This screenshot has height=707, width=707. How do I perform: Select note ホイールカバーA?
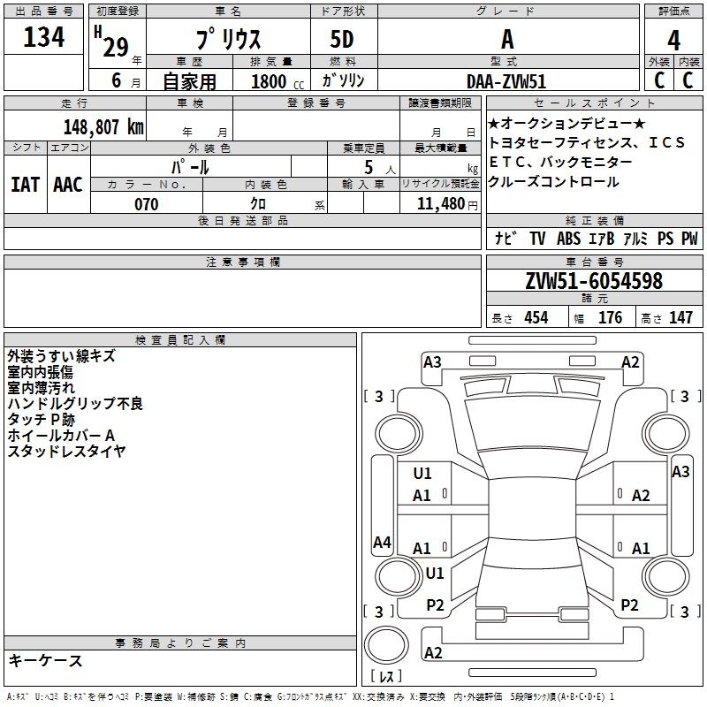click(61, 435)
